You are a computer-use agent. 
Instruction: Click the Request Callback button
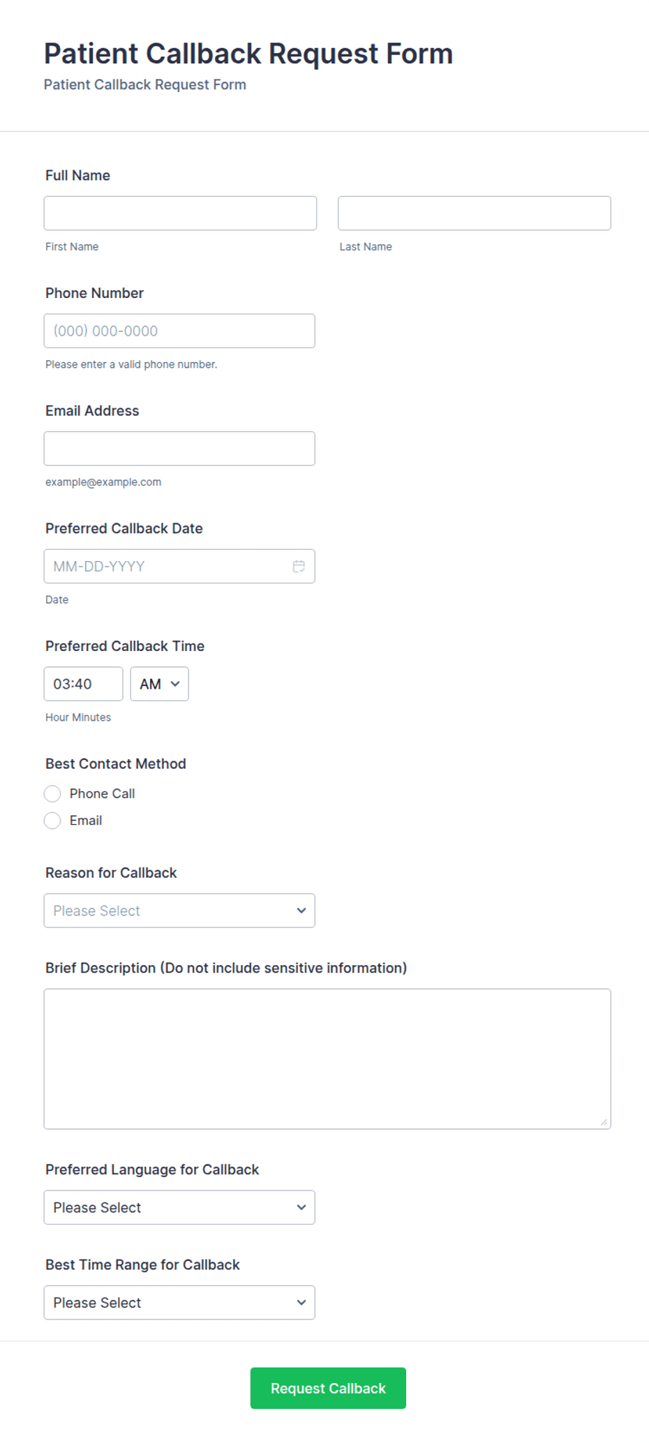pyautogui.click(x=328, y=1388)
